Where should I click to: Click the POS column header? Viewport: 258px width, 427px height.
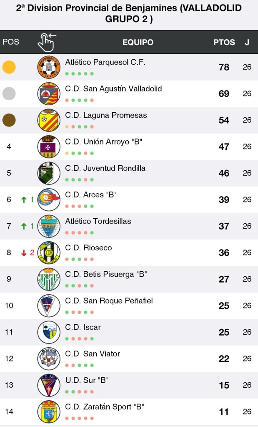[11, 42]
